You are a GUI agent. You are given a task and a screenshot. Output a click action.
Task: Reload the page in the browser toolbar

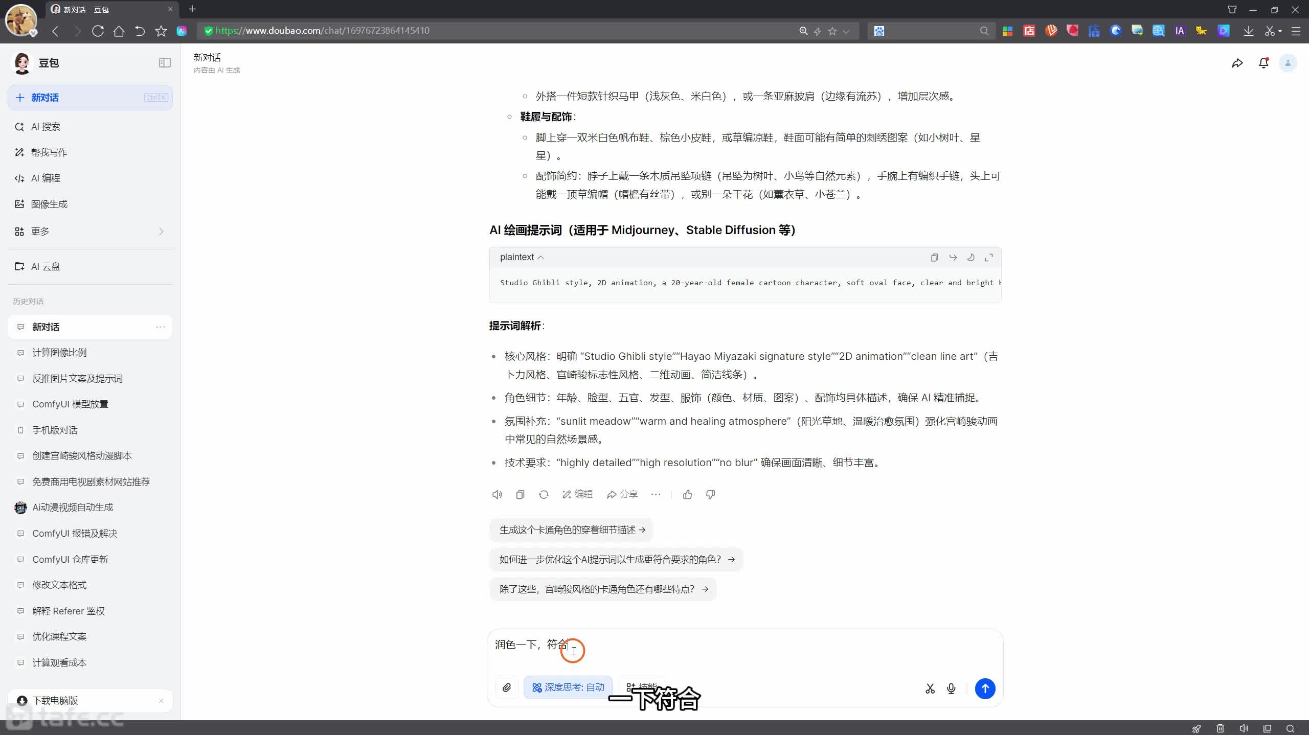[x=98, y=31]
